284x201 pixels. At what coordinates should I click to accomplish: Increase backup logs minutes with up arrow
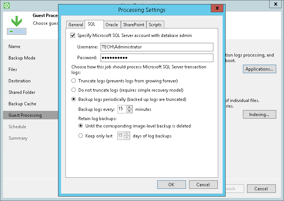click(129, 107)
